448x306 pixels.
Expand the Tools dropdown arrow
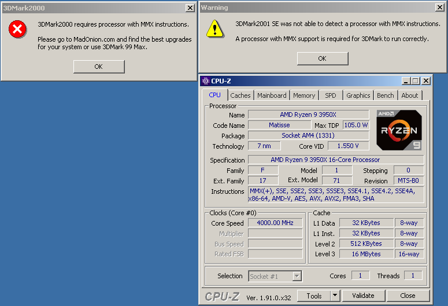[335, 296]
